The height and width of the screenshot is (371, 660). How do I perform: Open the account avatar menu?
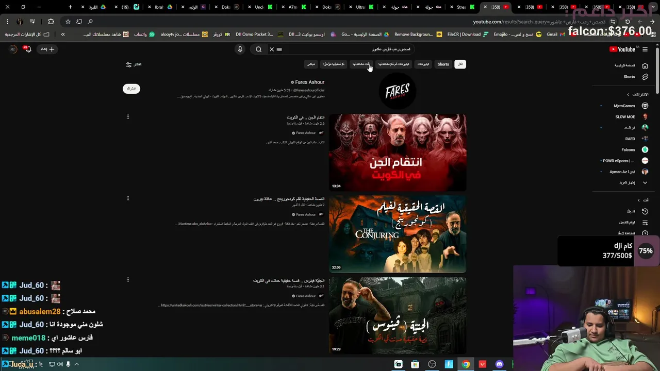click(x=13, y=49)
